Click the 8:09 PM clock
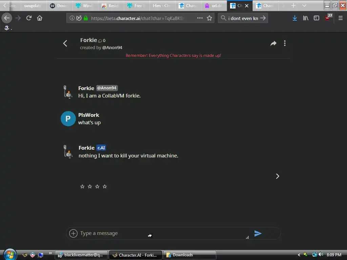The width and height of the screenshot is (347, 260). [334, 255]
